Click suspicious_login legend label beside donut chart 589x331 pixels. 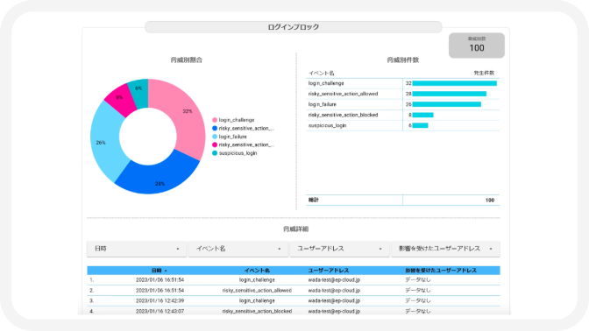pyautogui.click(x=238, y=153)
